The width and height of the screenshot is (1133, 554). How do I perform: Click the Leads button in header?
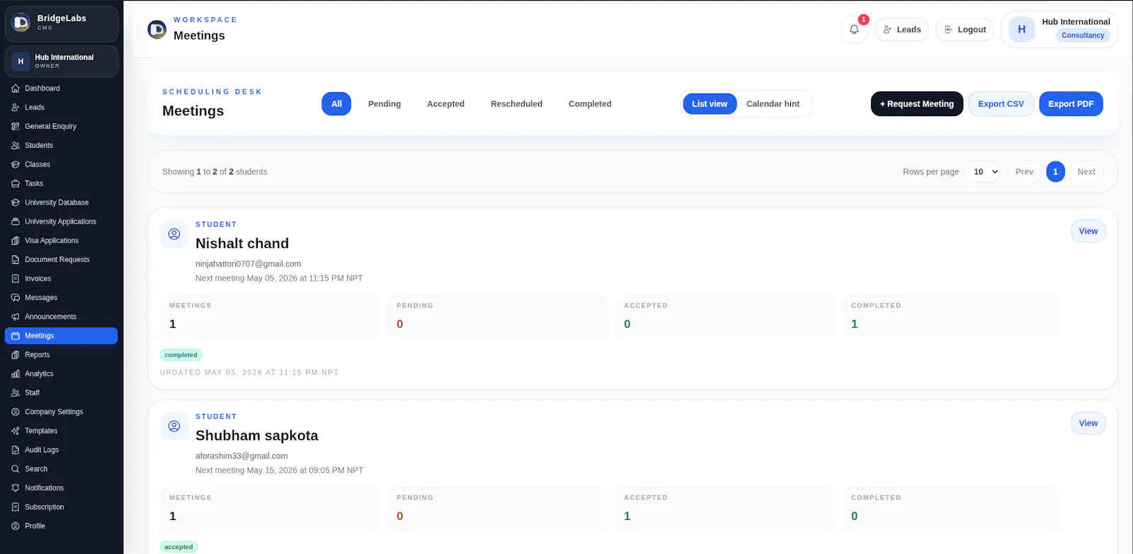901,30
